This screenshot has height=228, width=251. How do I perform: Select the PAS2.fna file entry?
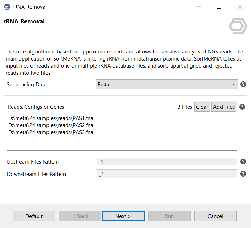tap(51, 125)
